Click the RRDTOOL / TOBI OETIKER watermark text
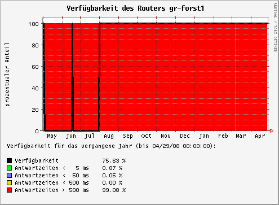The width and height of the screenshot is (279, 205). pyautogui.click(x=275, y=28)
